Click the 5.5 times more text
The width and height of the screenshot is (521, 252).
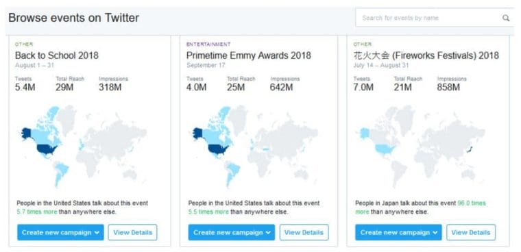tap(208, 212)
